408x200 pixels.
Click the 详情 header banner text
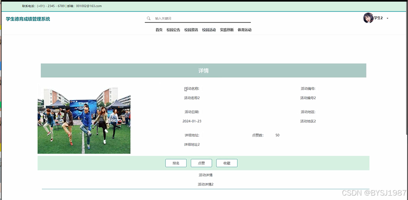204,71
